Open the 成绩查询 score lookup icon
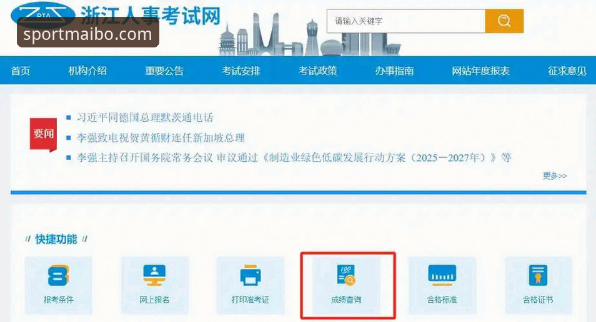 [346, 275]
